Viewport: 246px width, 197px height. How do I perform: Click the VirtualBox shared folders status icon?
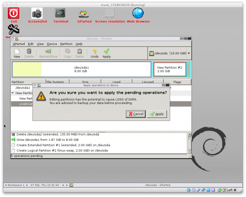(x=208, y=190)
